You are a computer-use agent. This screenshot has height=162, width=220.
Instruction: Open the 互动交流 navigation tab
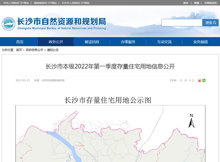point(164,42)
